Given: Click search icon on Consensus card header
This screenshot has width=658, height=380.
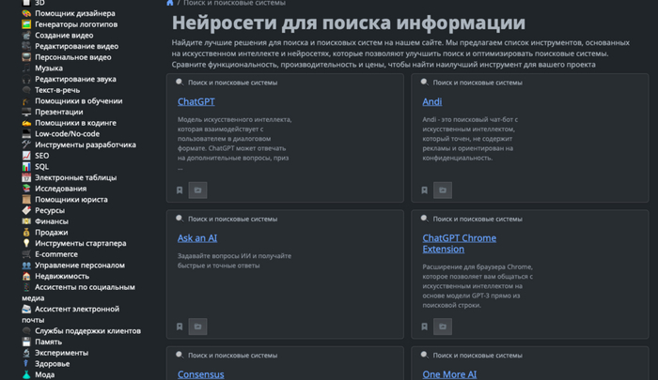Looking at the screenshot, I should [180, 355].
